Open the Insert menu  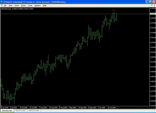(17, 5)
